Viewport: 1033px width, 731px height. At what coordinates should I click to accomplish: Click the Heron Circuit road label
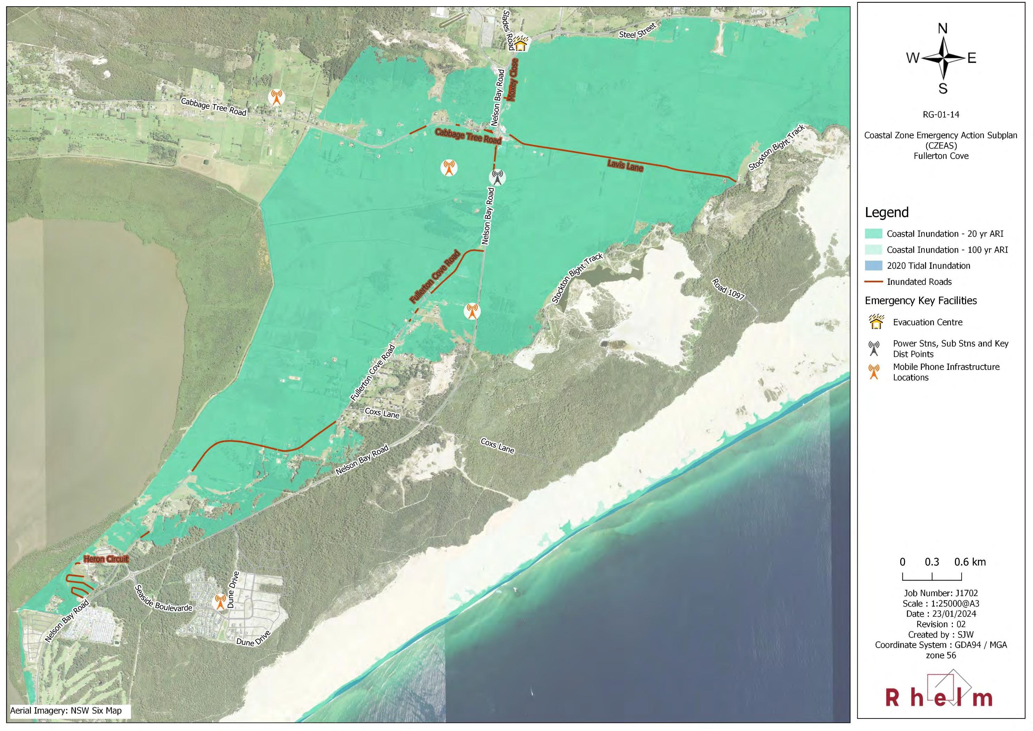pyautogui.click(x=106, y=559)
